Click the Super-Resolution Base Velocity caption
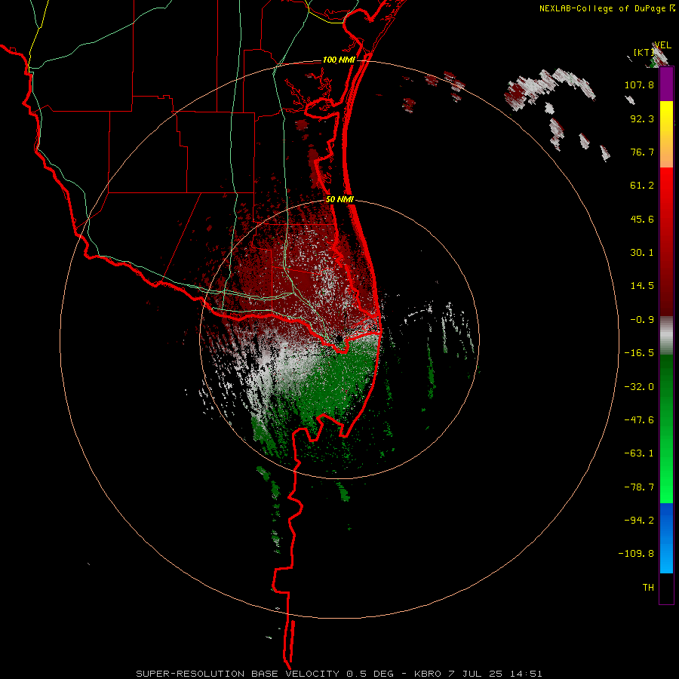This screenshot has height=679, width=679. tap(339, 674)
